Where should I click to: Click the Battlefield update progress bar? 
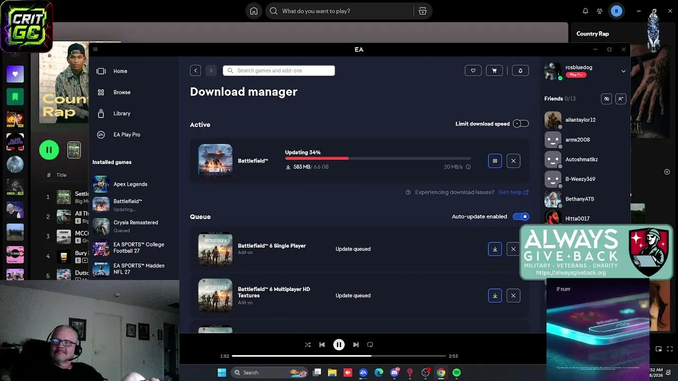(378, 158)
